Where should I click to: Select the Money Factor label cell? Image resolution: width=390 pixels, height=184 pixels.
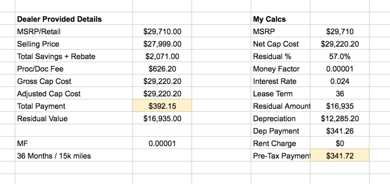(281, 69)
